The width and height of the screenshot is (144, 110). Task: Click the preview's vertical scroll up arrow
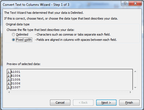(x=135, y=71)
